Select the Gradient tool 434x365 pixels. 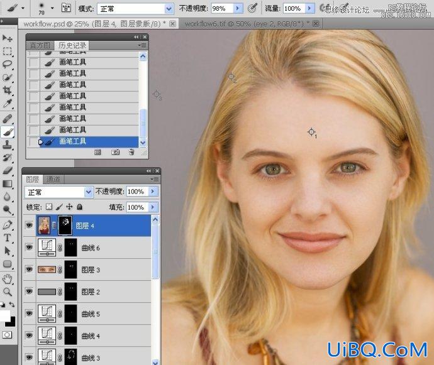click(7, 183)
